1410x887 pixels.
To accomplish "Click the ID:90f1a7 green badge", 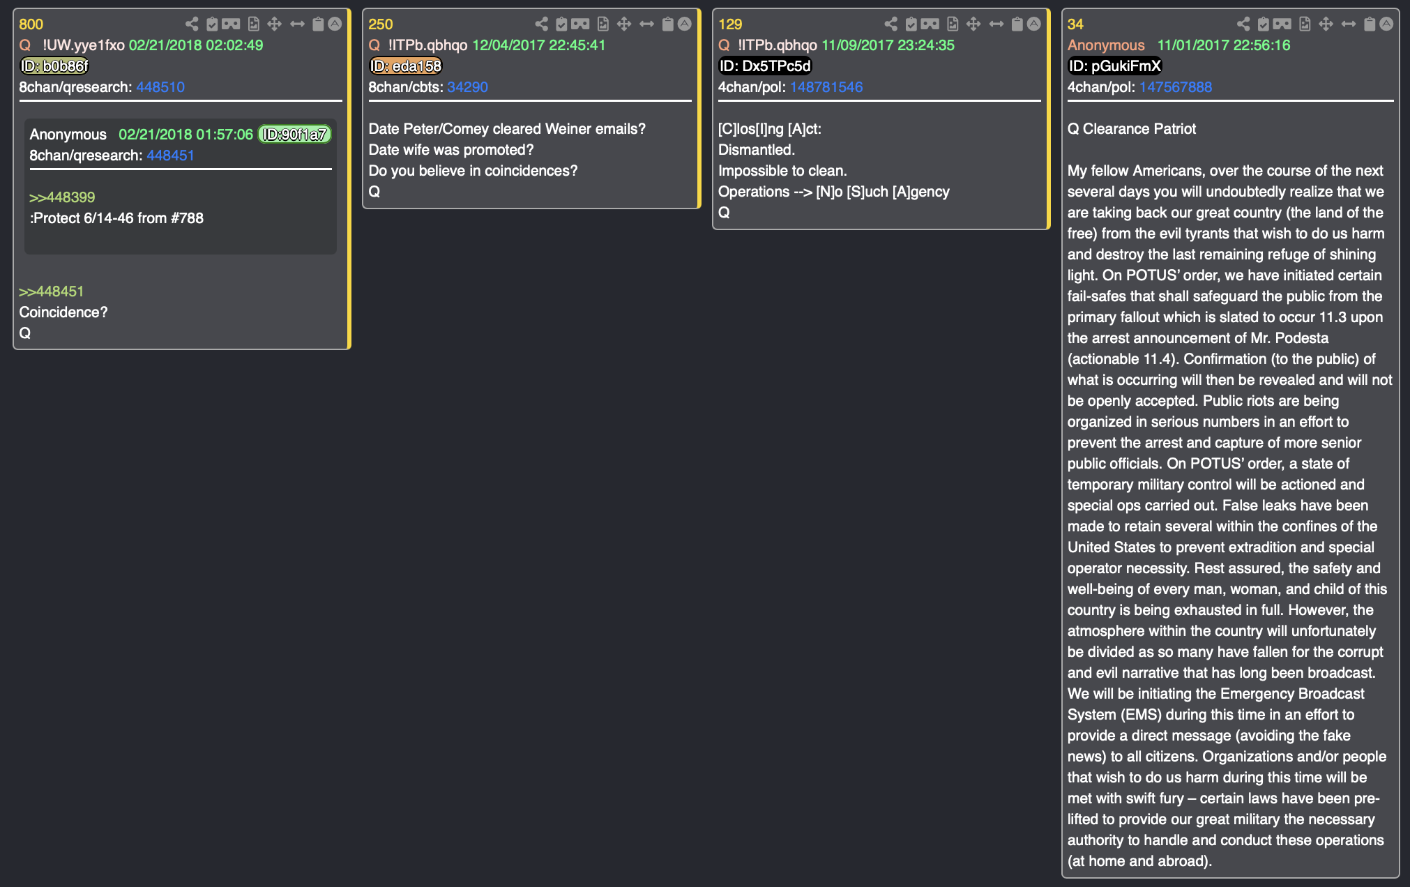I will tap(294, 135).
